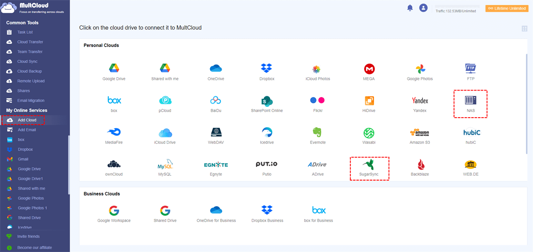Connect an FTP server
Screen dimensions: 533x252
pos(471,68)
